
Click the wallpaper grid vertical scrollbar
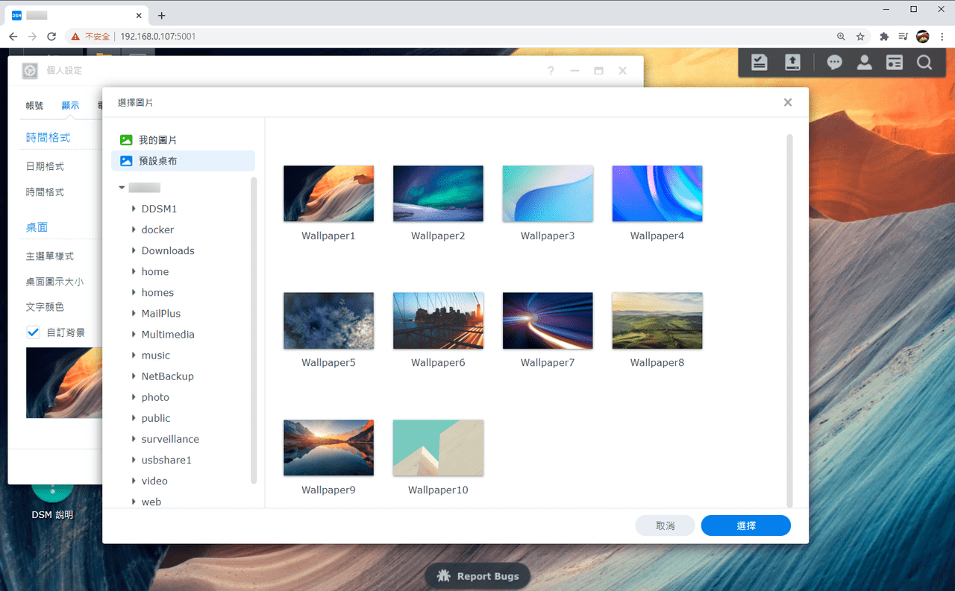[x=790, y=320]
